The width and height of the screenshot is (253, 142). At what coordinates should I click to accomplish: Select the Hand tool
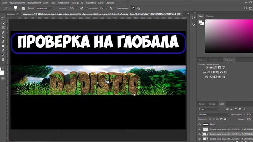3,60
